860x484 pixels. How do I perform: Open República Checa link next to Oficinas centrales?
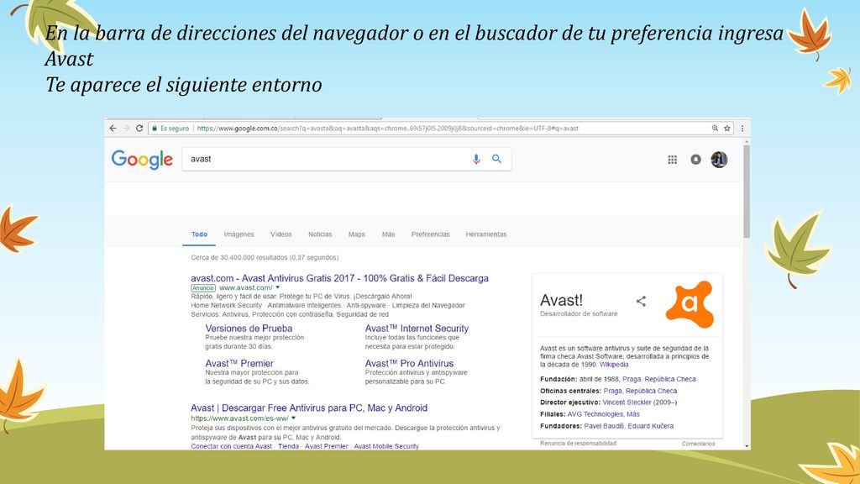click(x=651, y=392)
